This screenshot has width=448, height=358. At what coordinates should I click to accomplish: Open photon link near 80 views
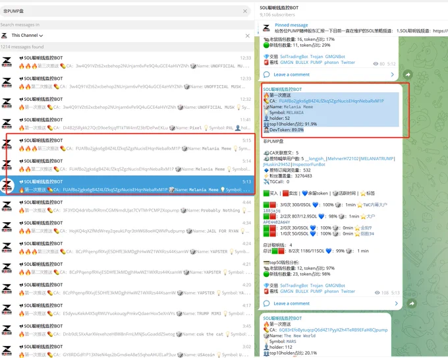[331, 63]
